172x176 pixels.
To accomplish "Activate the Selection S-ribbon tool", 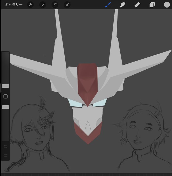I will (55, 5).
